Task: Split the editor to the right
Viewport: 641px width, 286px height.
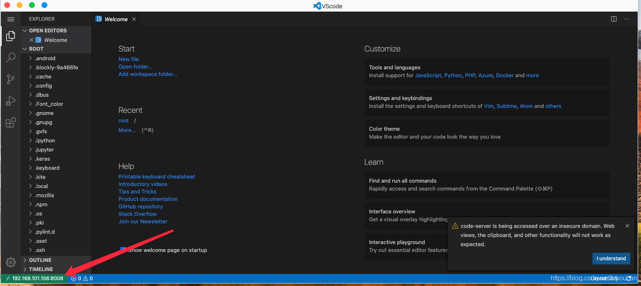Action: click(614, 19)
